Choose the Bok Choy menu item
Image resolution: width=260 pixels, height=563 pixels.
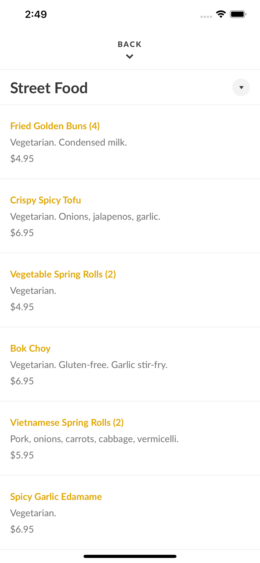pyautogui.click(x=30, y=348)
